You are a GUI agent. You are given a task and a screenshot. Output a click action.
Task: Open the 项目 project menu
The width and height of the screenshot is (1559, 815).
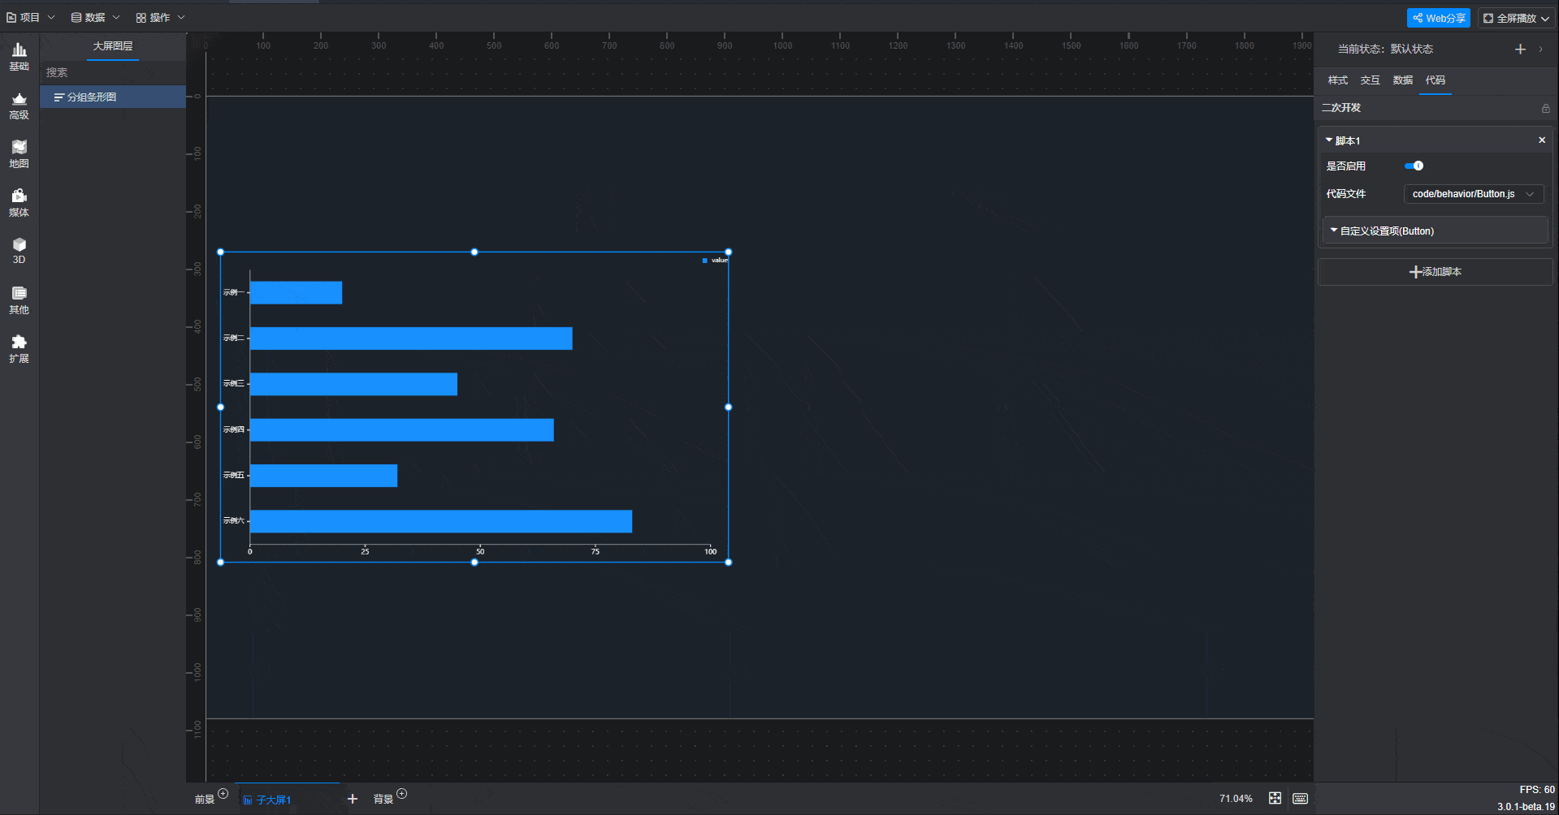click(31, 17)
